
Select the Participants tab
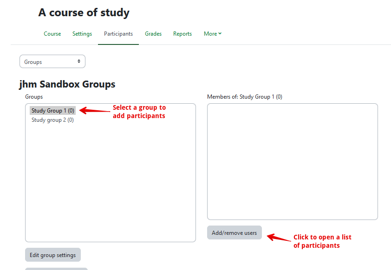118,34
